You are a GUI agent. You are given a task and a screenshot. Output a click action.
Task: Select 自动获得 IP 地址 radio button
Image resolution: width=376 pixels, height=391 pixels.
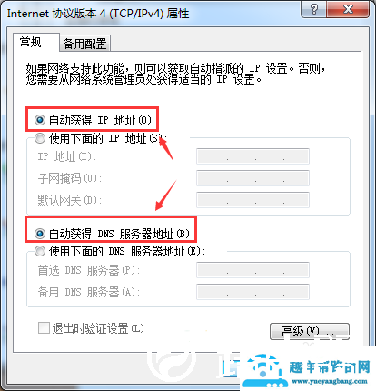click(x=40, y=120)
